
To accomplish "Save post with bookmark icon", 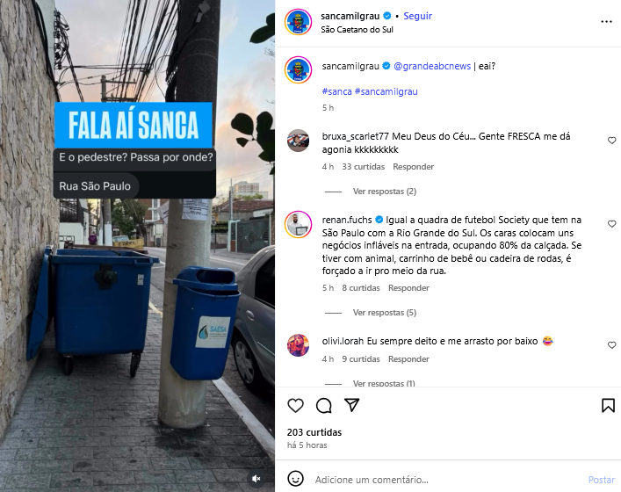I will 608,405.
